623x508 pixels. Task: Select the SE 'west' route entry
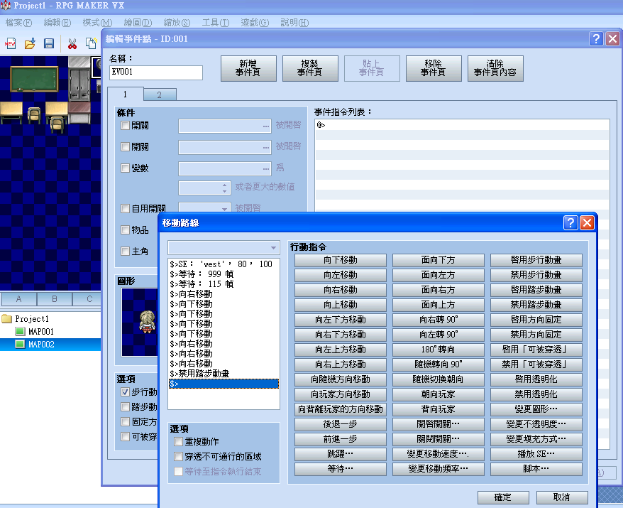(224, 264)
